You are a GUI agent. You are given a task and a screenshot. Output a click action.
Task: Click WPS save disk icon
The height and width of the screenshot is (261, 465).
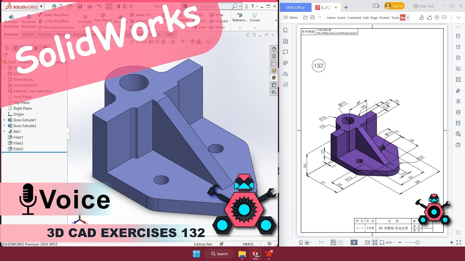(x=312, y=17)
